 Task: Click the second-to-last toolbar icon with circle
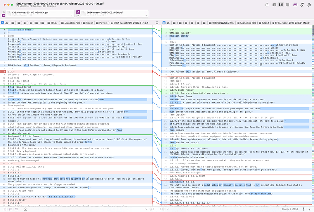(x=302, y=5)
